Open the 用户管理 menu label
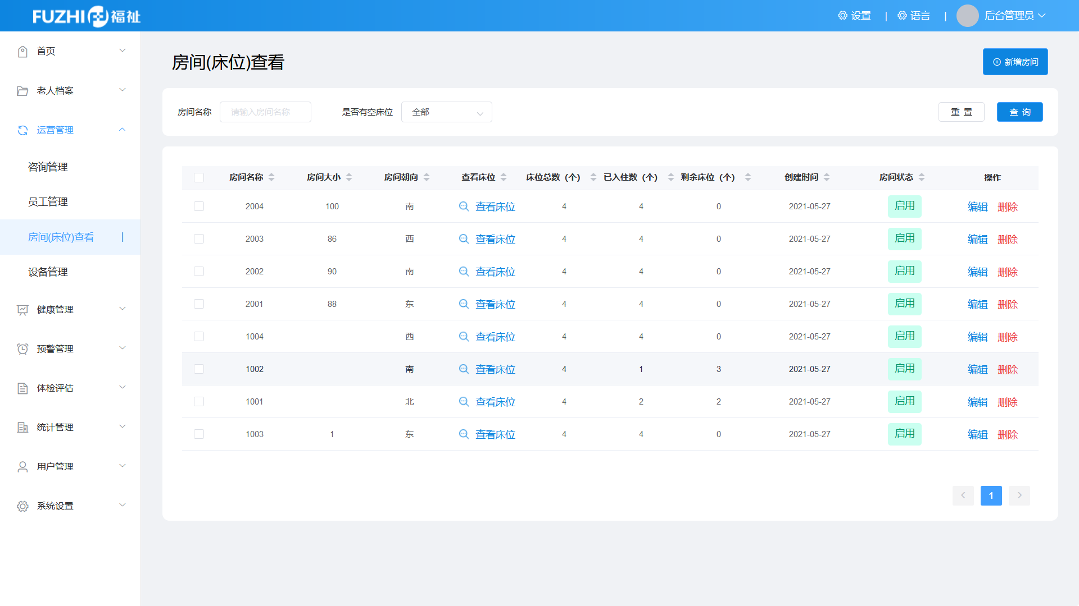This screenshot has width=1079, height=606. click(55, 467)
